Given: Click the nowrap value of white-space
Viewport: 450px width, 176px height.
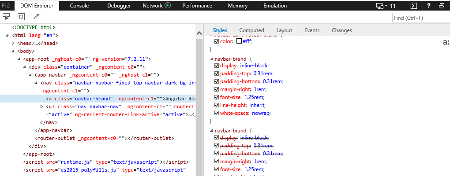Looking at the screenshot, I should [x=261, y=113].
